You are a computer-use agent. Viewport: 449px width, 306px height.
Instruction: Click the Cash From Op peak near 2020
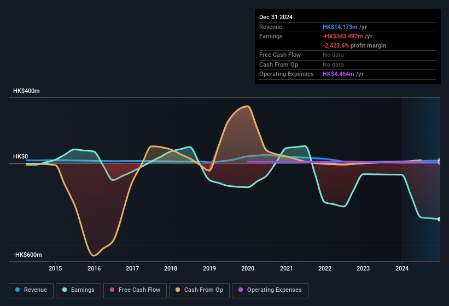pyautogui.click(x=248, y=107)
